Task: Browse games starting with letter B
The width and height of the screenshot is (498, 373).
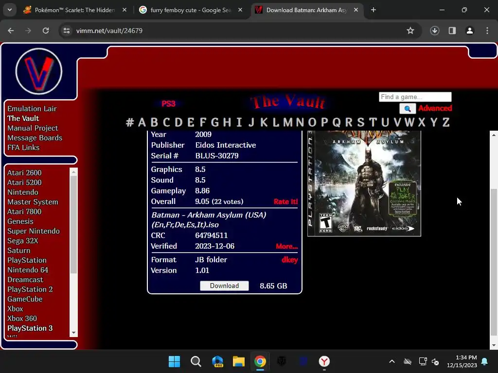Action: point(154,122)
